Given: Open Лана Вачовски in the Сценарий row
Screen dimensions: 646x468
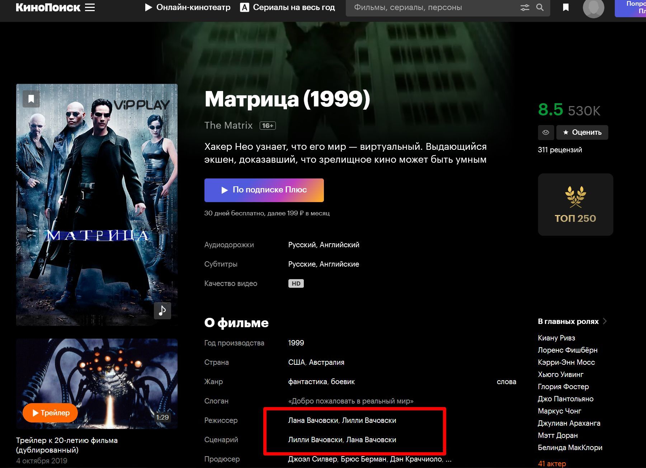Looking at the screenshot, I should pos(371,440).
